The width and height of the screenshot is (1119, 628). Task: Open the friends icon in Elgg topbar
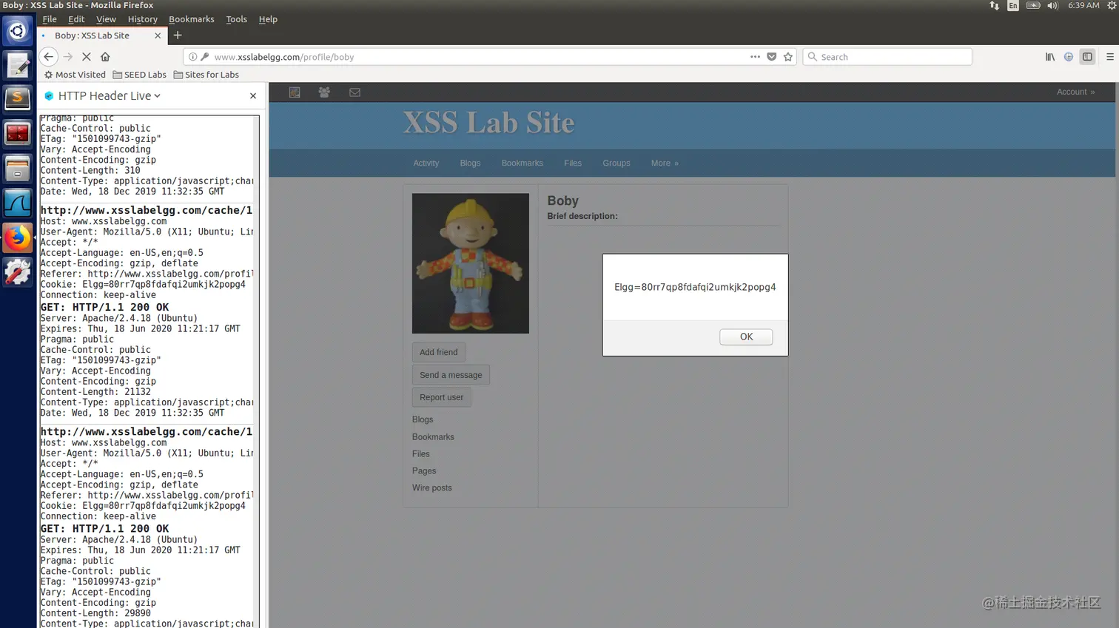point(324,92)
